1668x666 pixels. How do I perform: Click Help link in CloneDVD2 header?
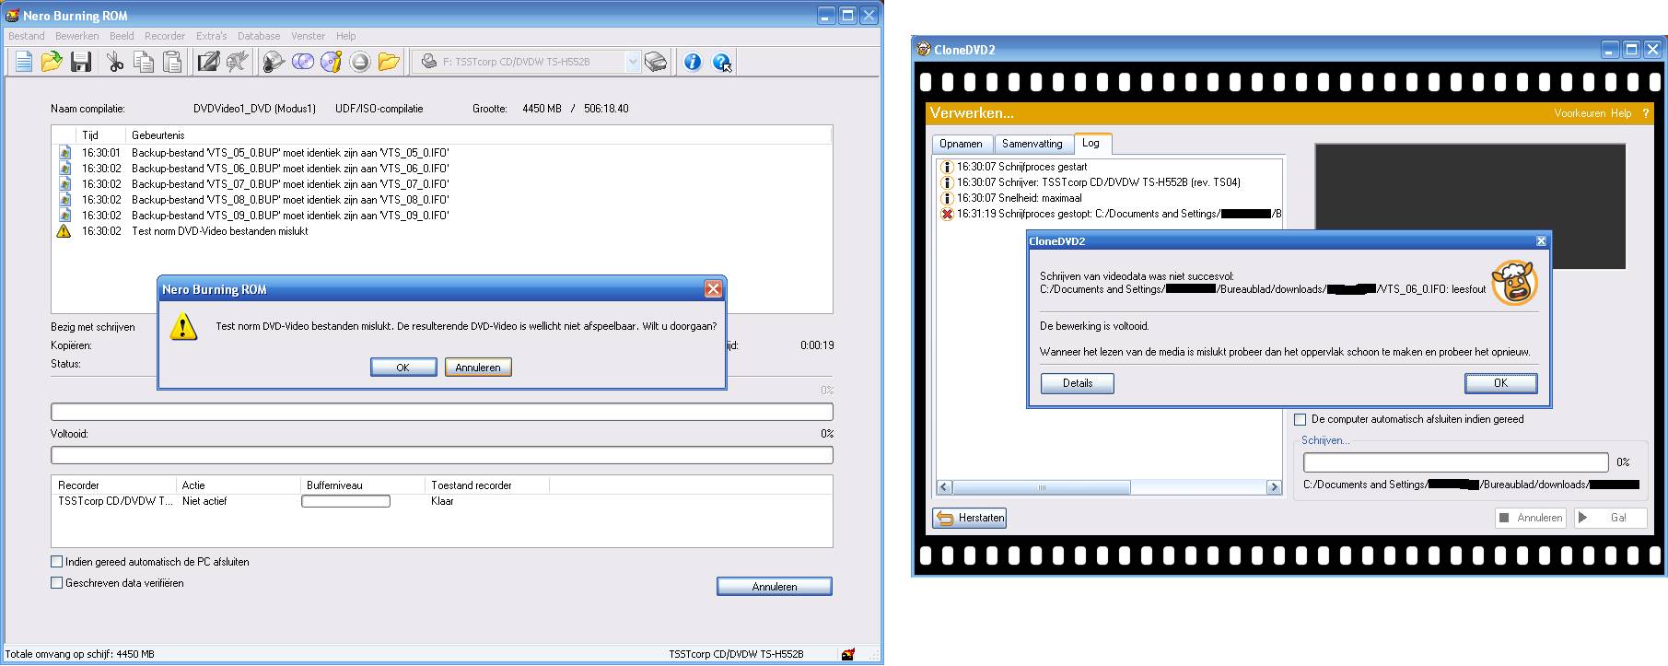click(x=1621, y=113)
